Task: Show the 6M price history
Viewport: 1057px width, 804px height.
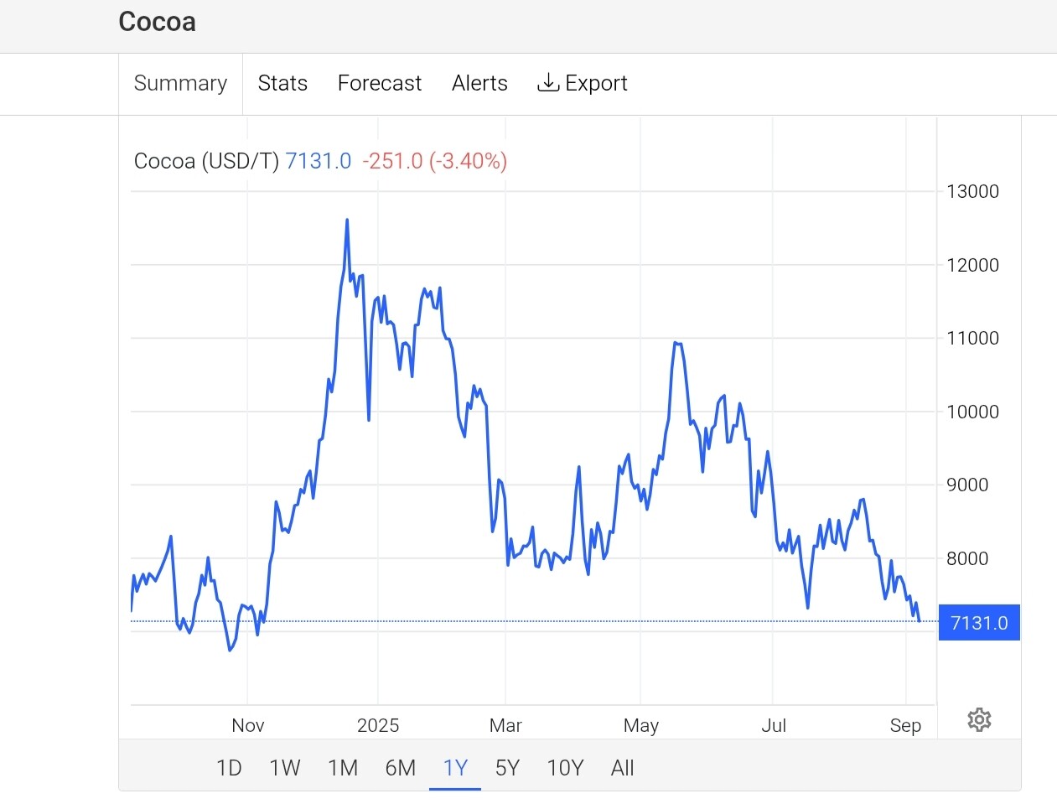Action: 401,768
